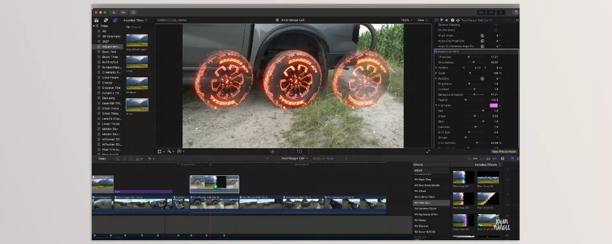Toggle the Shuffle Order checkbox
612x244 pixels.
[496, 30]
